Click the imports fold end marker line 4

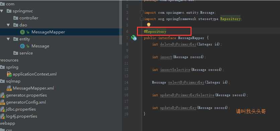[142, 19]
